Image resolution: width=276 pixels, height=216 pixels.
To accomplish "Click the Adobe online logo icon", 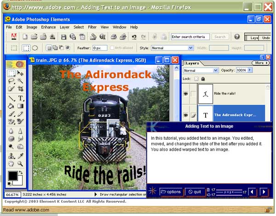I will click(x=14, y=37).
